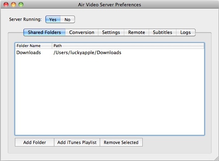The height and width of the screenshot is (161, 219).
Task: Sort by the Folder Name column header
Action: [33, 46]
